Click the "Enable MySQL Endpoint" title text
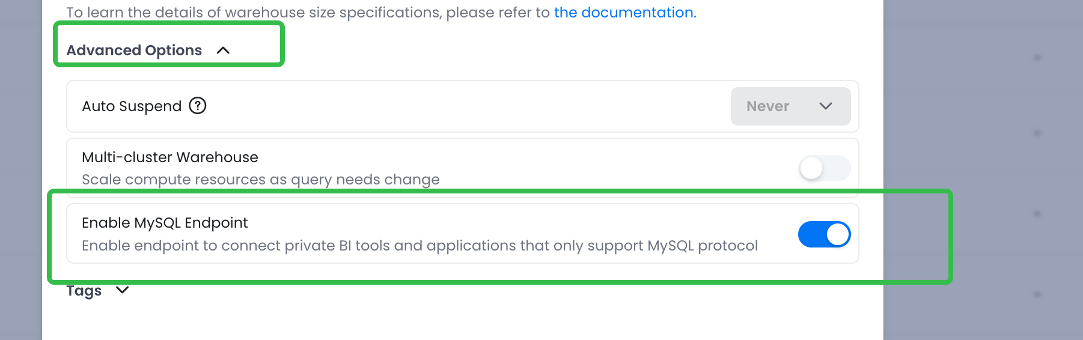 click(165, 223)
